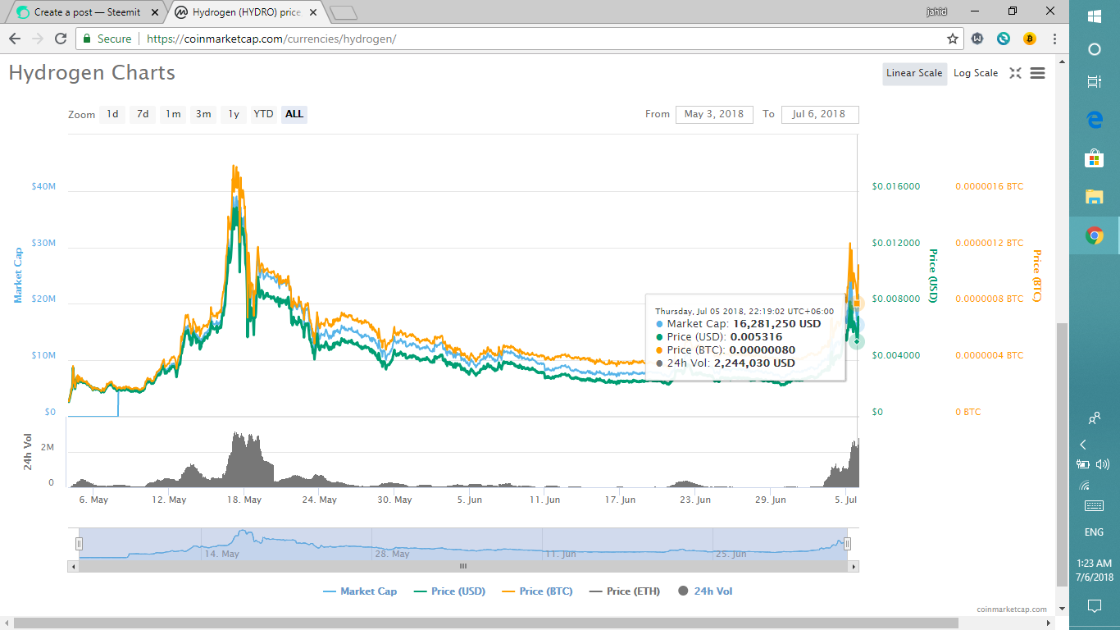Edit the From date field May 3, 2018
The width and height of the screenshot is (1120, 630).
(x=714, y=114)
